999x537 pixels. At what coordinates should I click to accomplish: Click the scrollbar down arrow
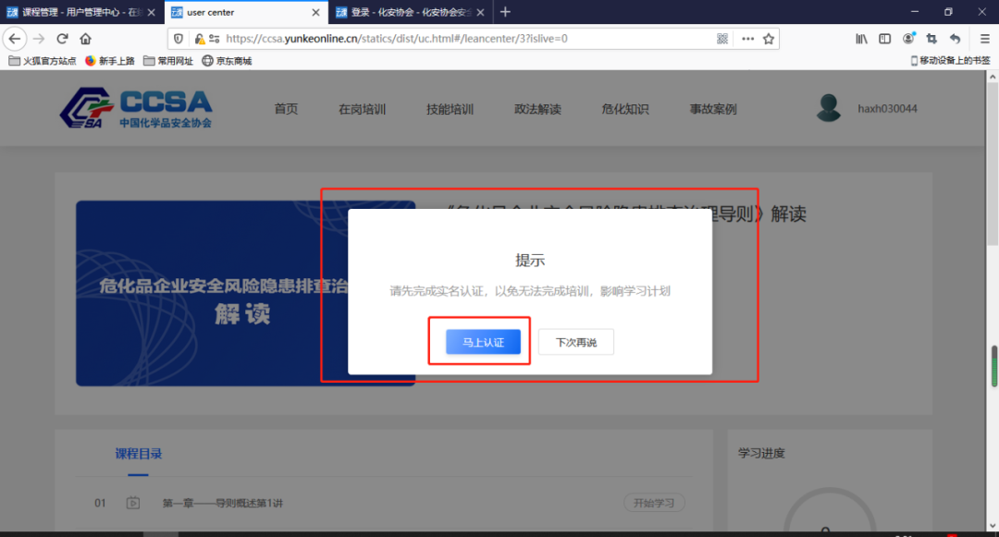pyautogui.click(x=993, y=526)
